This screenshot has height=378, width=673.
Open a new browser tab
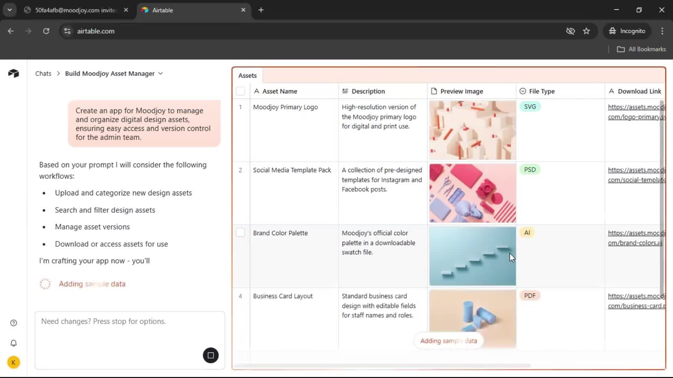pos(261,10)
